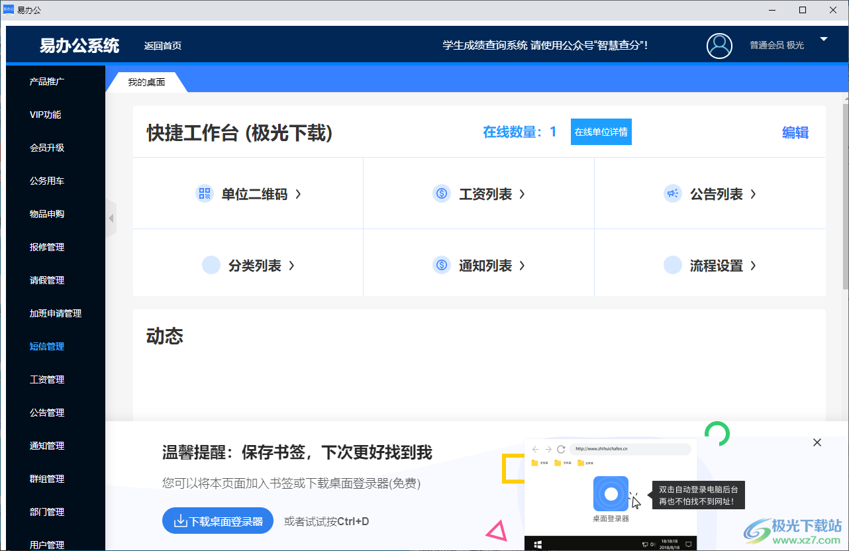Click the 学生成绩查询系统 announcement text
849x551 pixels.
(545, 45)
